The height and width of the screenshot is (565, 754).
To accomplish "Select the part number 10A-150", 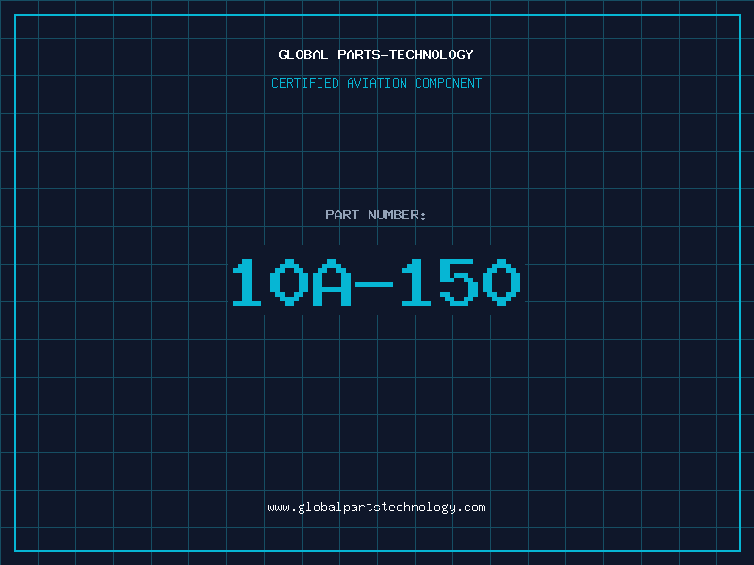I will pos(376,282).
